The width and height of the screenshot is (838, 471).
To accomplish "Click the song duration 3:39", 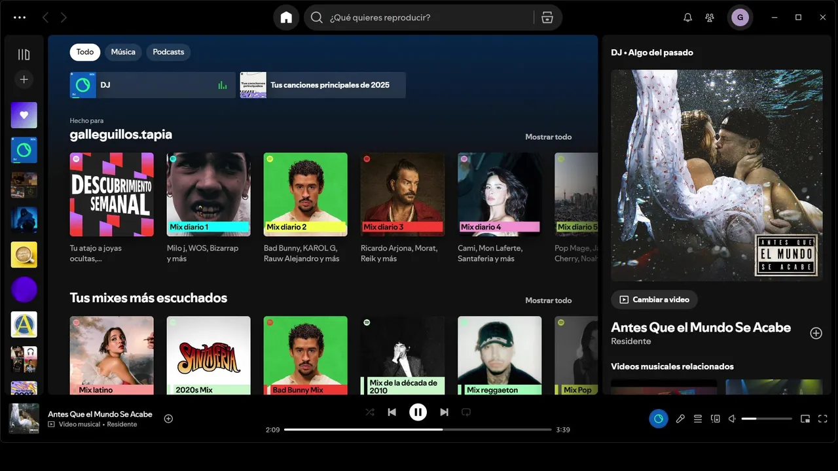I will (x=563, y=430).
